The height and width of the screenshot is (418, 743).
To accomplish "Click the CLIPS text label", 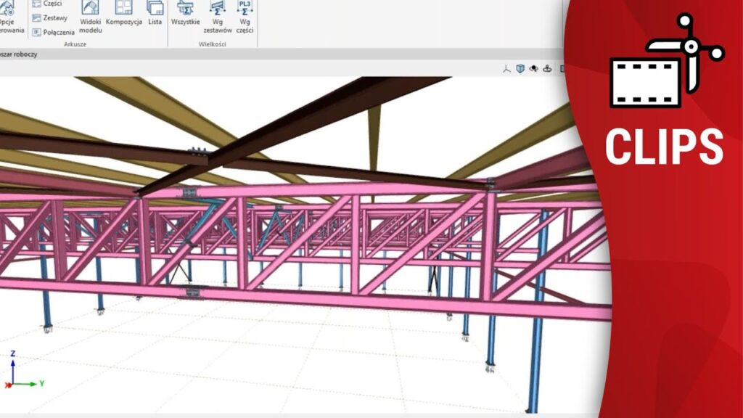I will coord(664,147).
